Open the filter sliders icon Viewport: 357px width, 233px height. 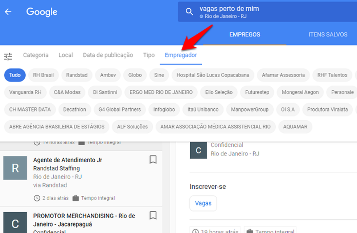point(8,57)
